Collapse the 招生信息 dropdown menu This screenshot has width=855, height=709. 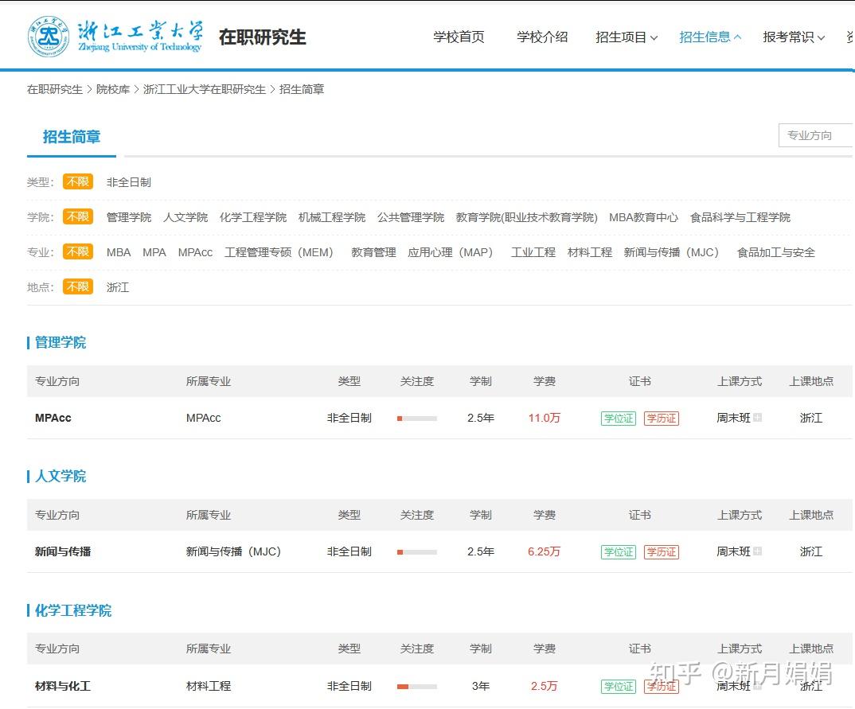pos(710,37)
